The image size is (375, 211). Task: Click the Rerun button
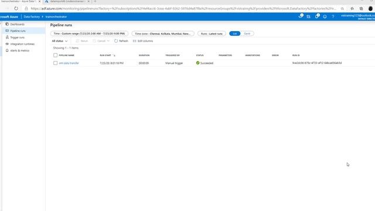[82, 41]
